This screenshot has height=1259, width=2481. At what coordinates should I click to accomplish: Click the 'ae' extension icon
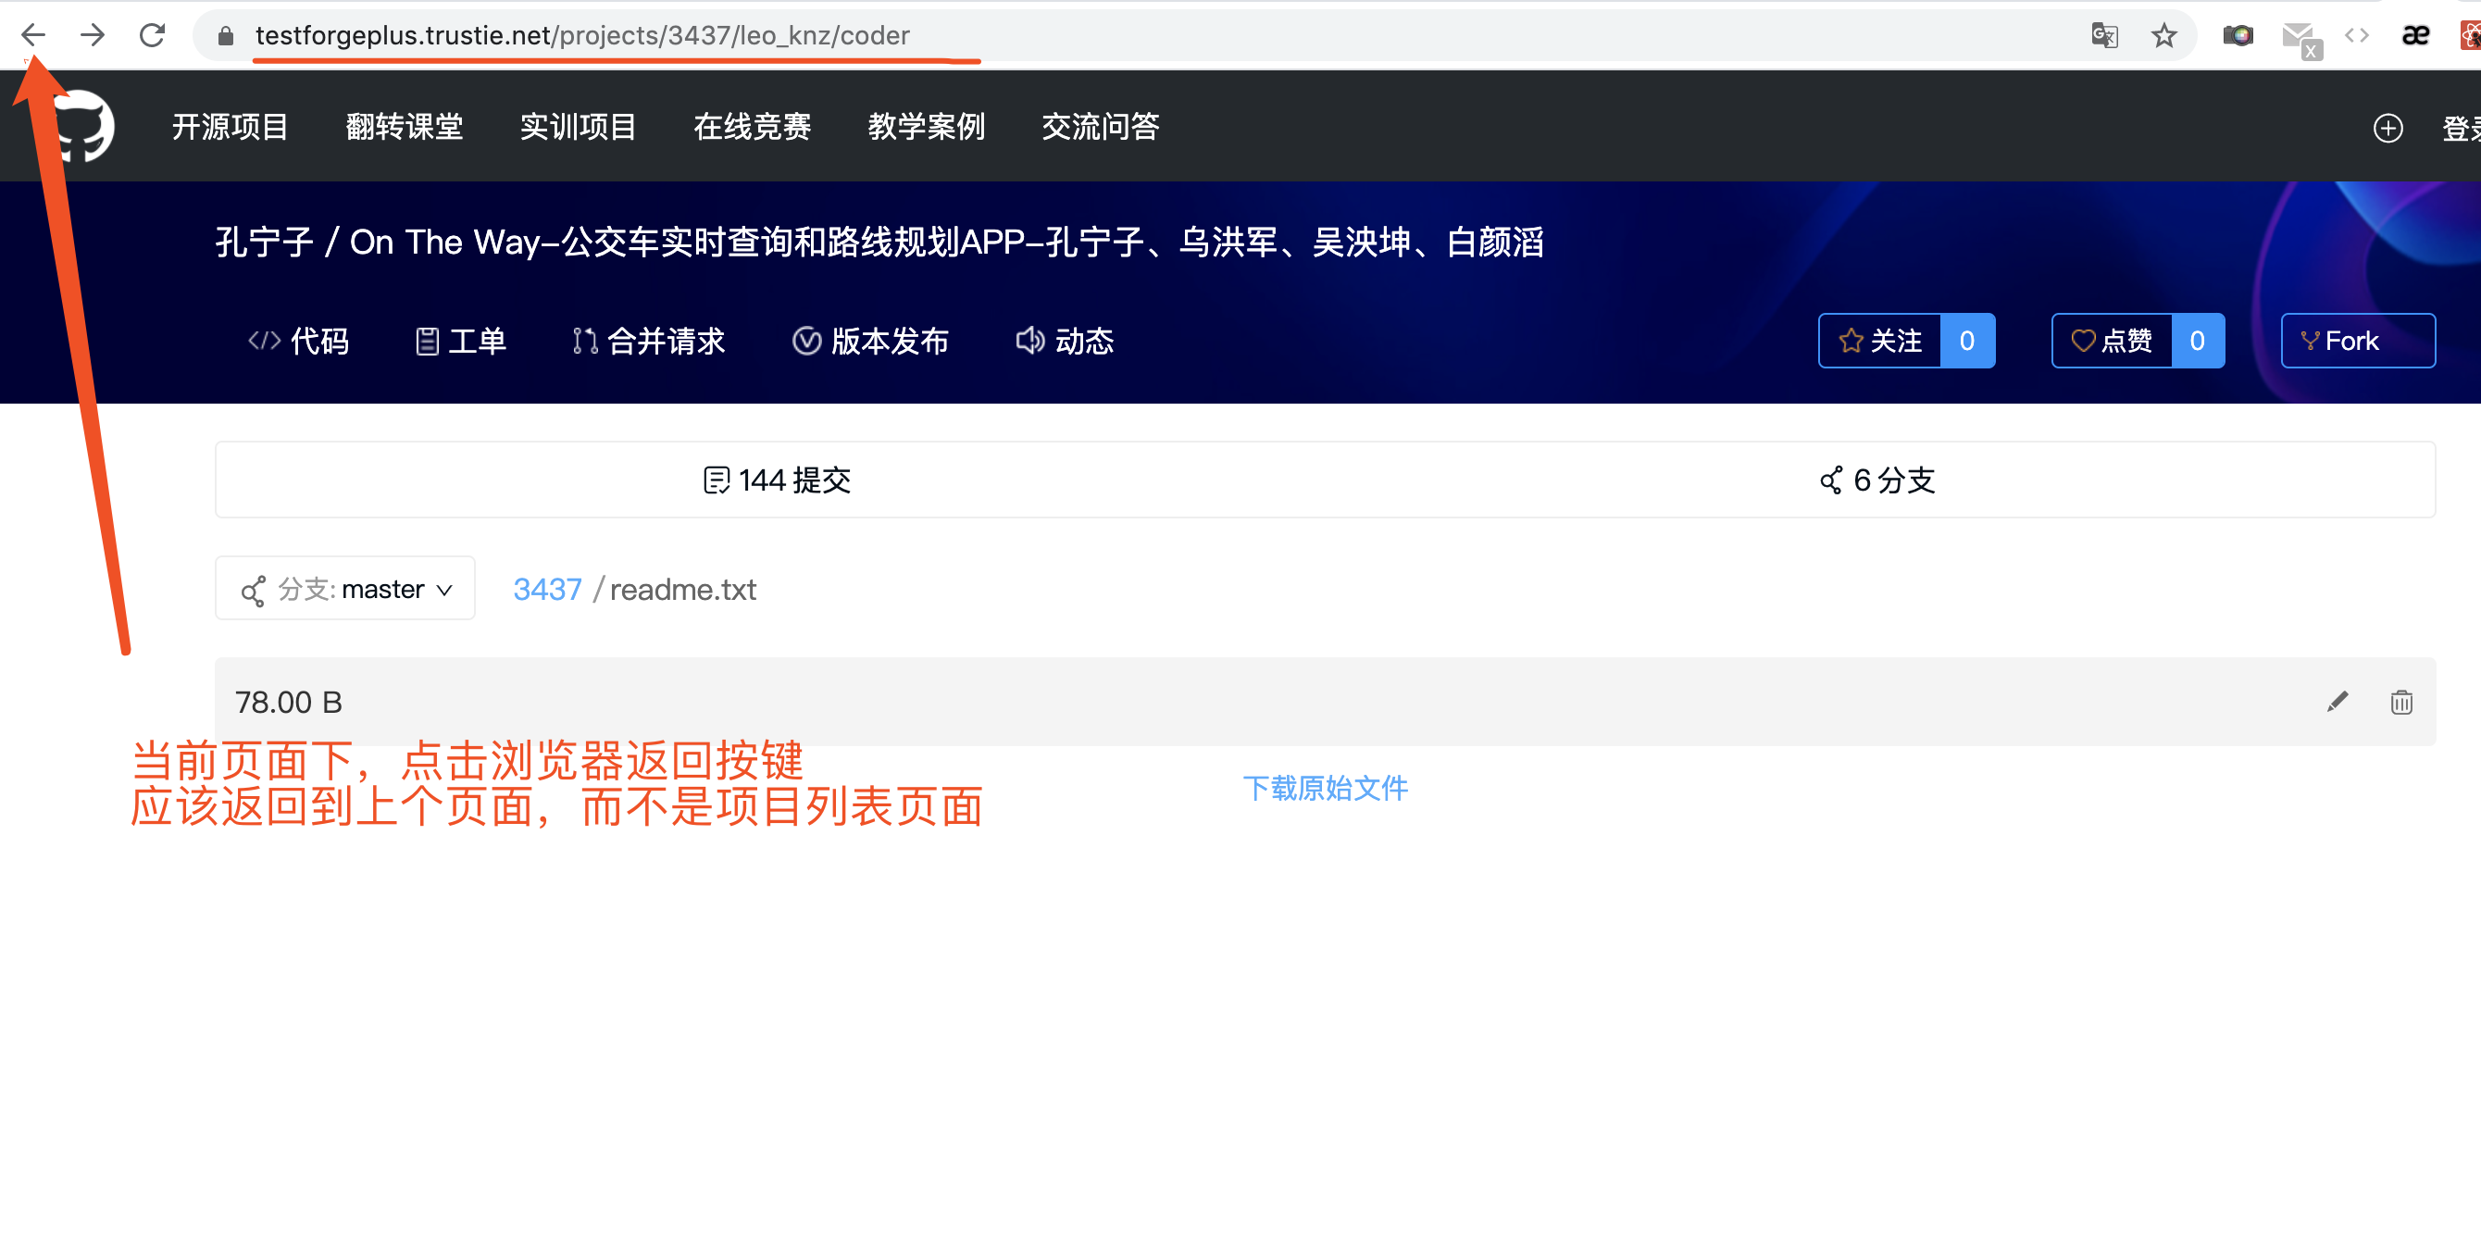[x=2415, y=36]
